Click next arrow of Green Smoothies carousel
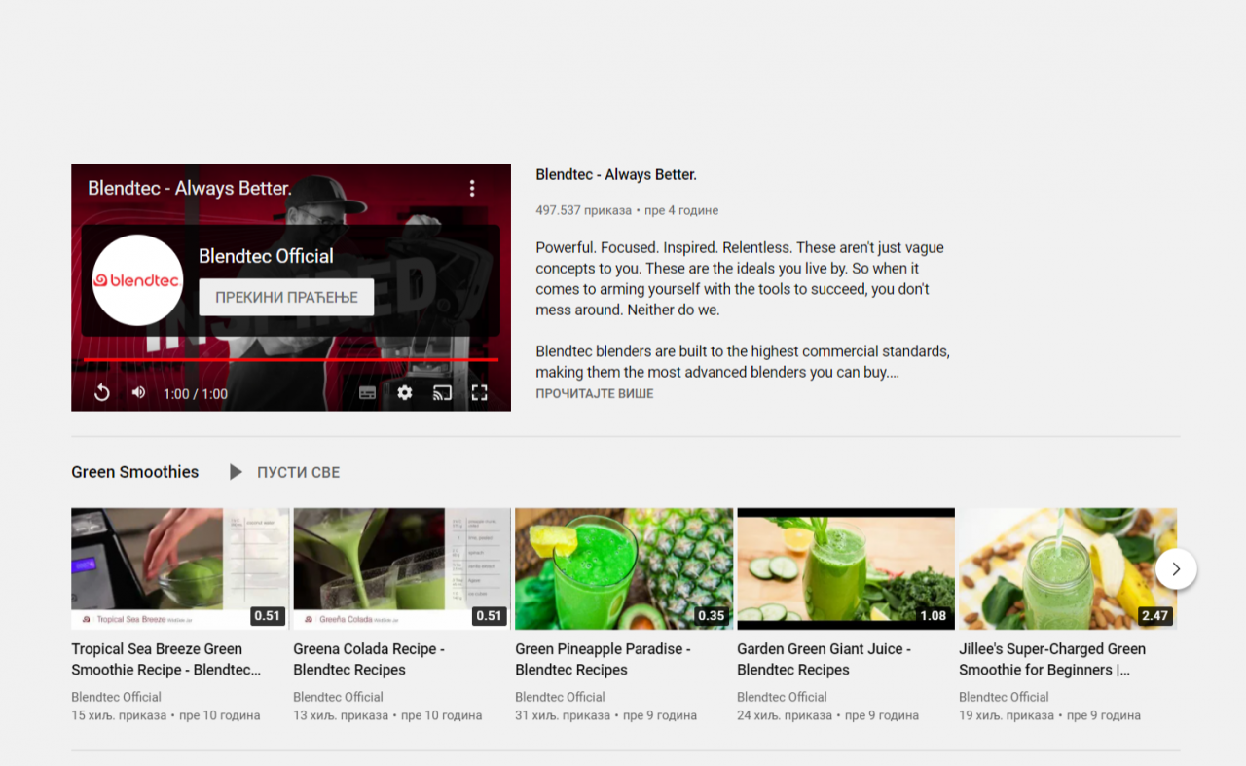Image resolution: width=1246 pixels, height=766 pixels. 1176,569
